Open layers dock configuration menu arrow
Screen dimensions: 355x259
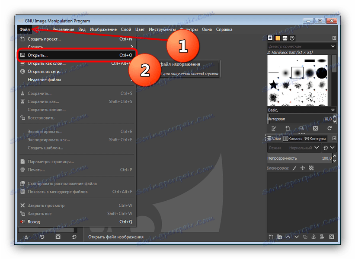pos(334,138)
